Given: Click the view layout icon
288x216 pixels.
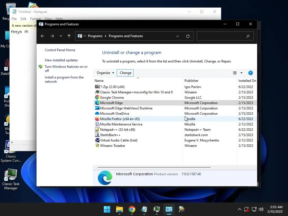Looking at the screenshot, I should 235,73.
